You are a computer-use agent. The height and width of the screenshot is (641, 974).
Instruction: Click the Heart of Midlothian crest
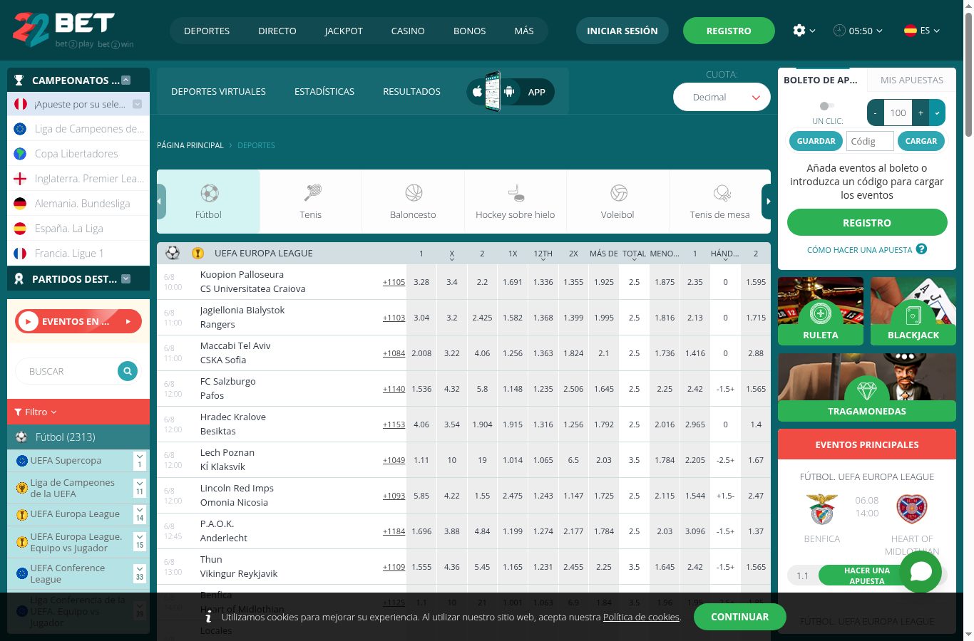click(x=912, y=509)
